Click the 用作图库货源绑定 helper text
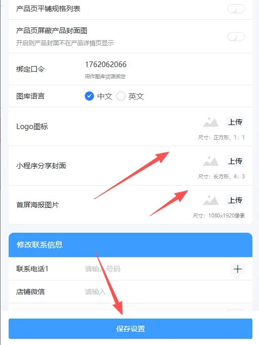 point(105,77)
